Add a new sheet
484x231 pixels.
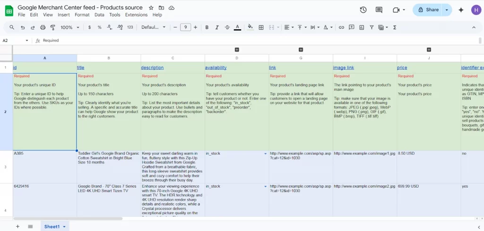pos(17,227)
